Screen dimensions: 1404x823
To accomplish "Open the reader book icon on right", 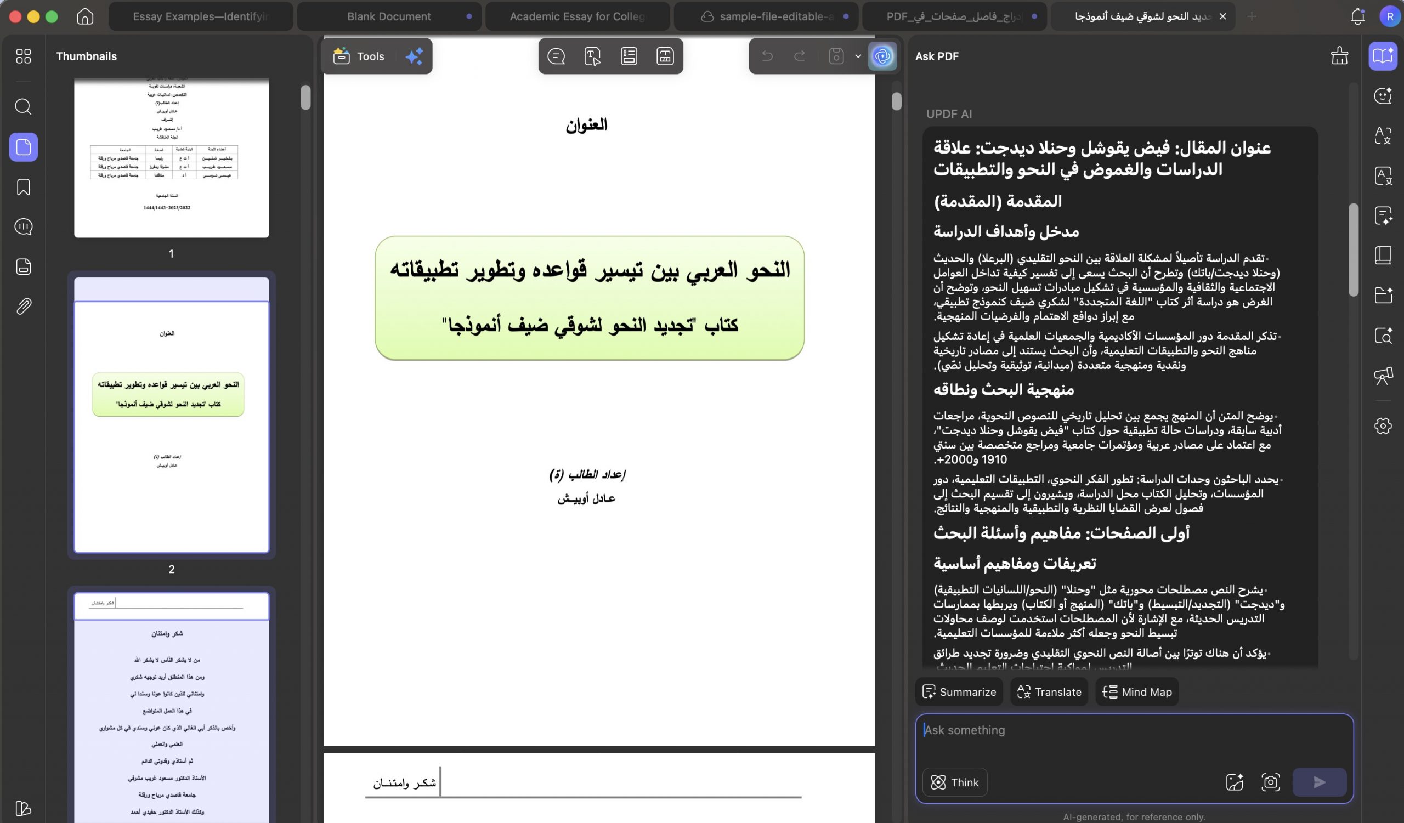I will 1383,255.
